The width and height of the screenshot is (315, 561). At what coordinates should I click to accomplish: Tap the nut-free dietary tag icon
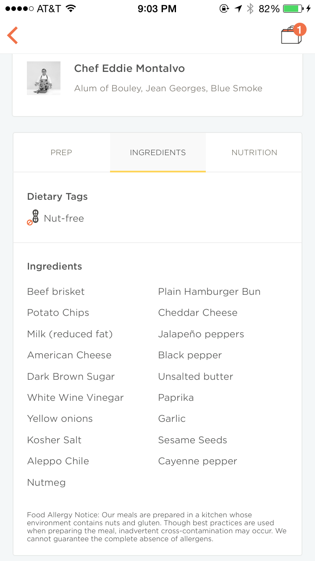[x=33, y=217]
